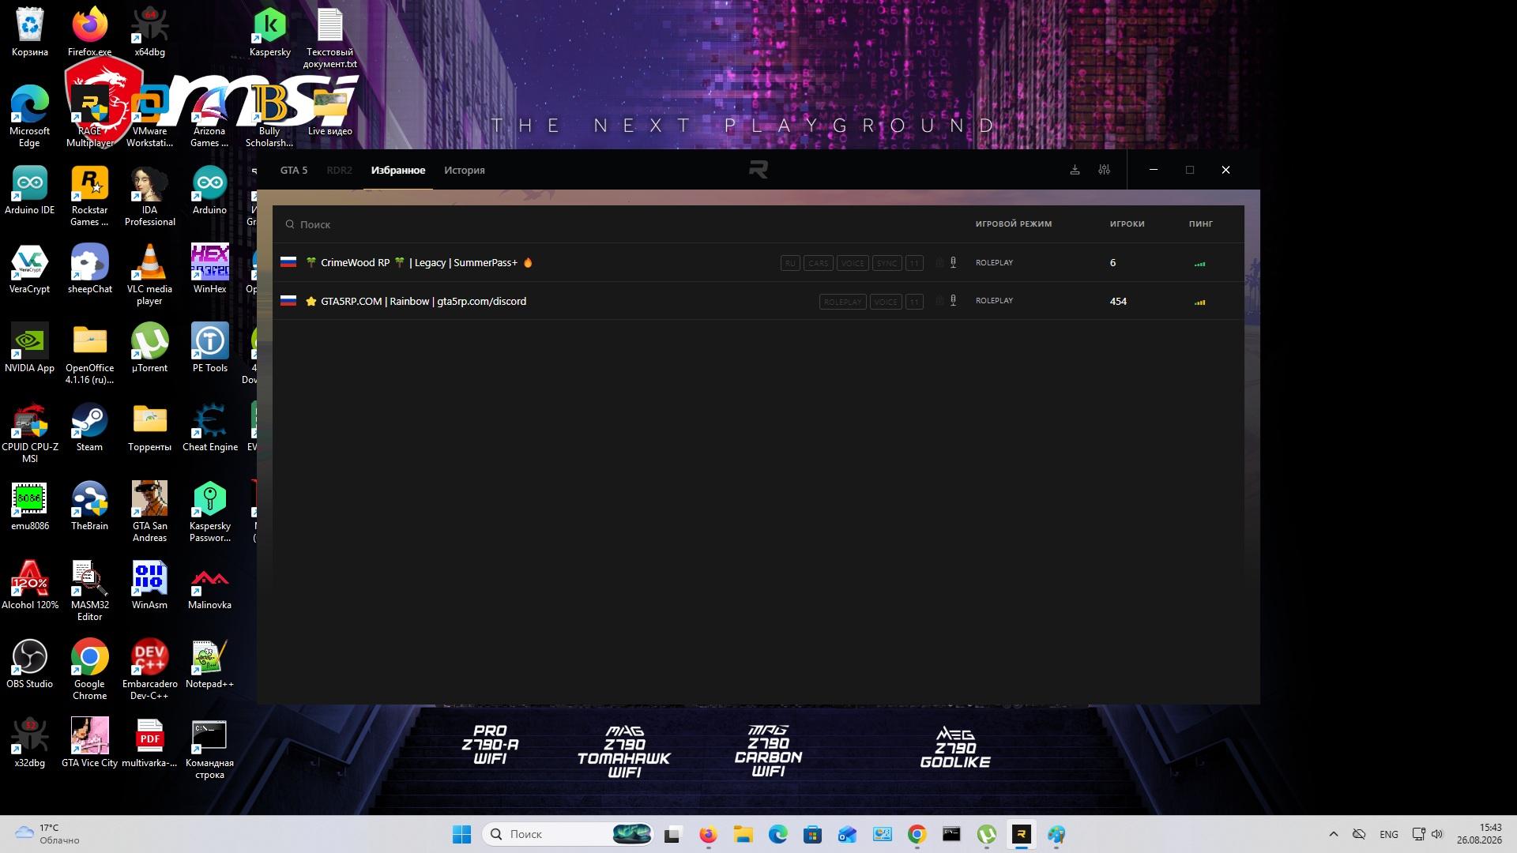The height and width of the screenshot is (853, 1517).
Task: Click the Russian flag on CrimeWood RP row
Action: pyautogui.click(x=288, y=261)
